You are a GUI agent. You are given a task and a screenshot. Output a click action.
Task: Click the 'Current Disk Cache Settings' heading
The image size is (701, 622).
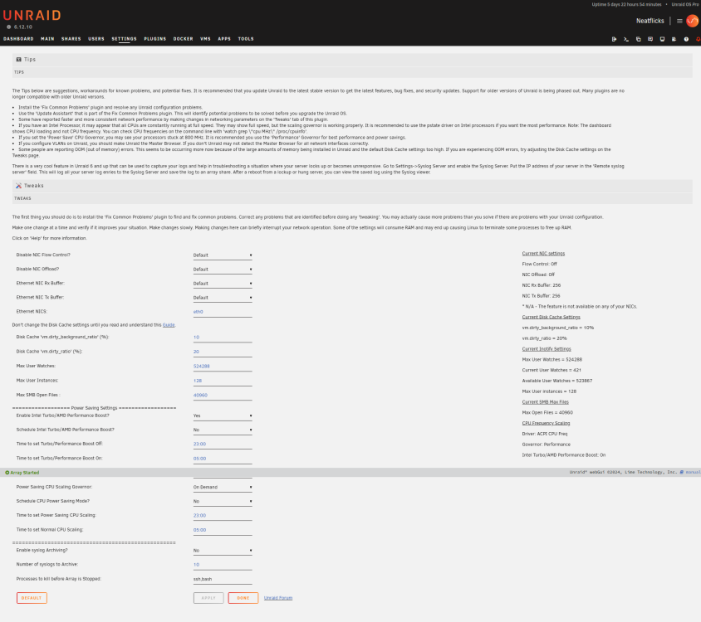pos(551,317)
